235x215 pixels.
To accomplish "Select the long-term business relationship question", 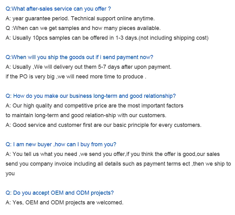I will 91,96.
